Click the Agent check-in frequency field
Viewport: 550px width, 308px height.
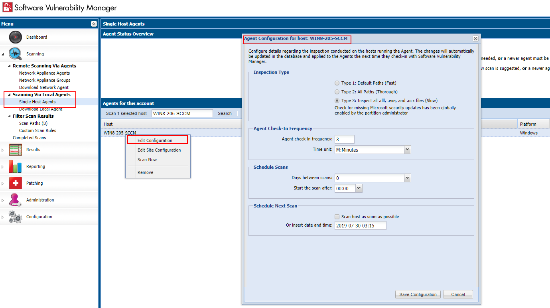click(x=345, y=139)
